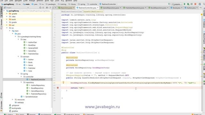
Task: Switch to GenreRepository.java tab
Action: [x=111, y=8]
